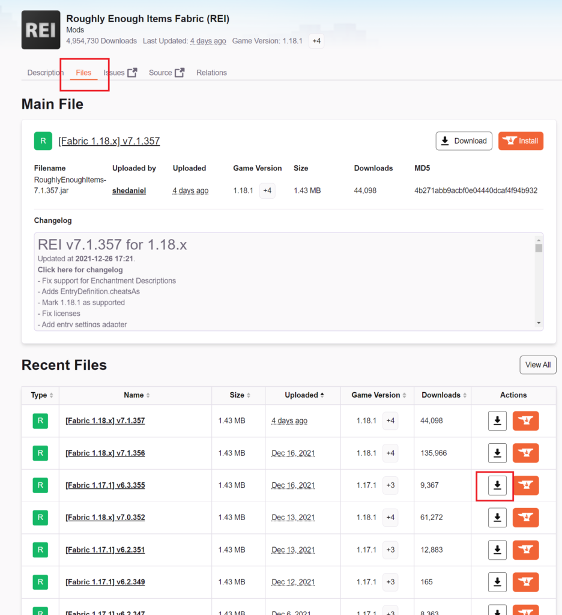Expand +3 versions for v6.3.355 row
This screenshot has height=615, width=562.
[x=390, y=485]
